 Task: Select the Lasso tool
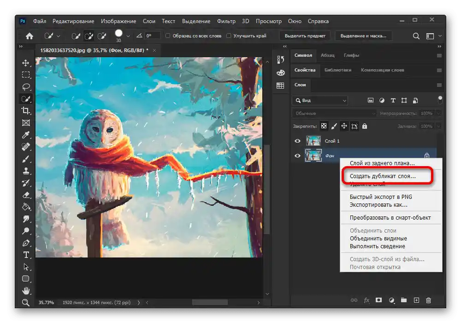click(x=26, y=87)
